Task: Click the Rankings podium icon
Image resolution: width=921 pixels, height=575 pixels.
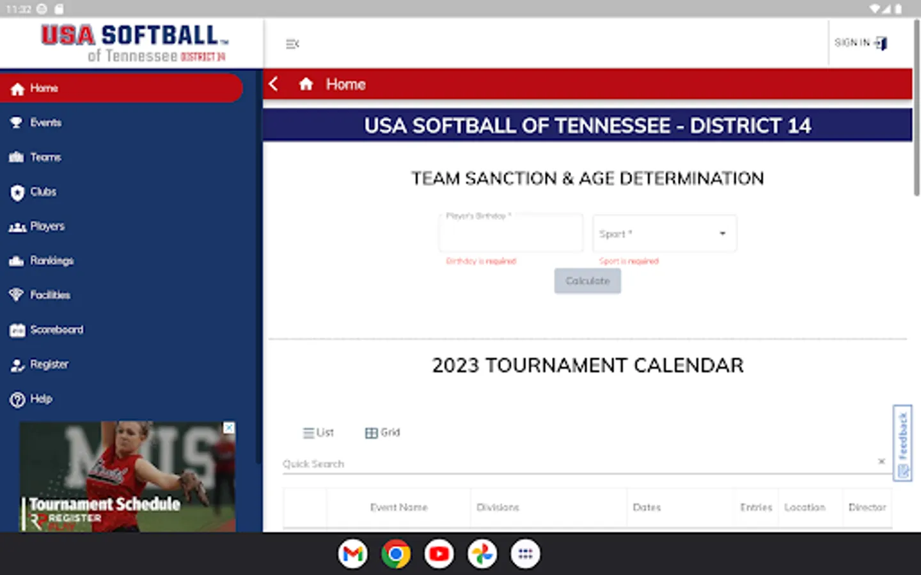Action: pos(17,261)
